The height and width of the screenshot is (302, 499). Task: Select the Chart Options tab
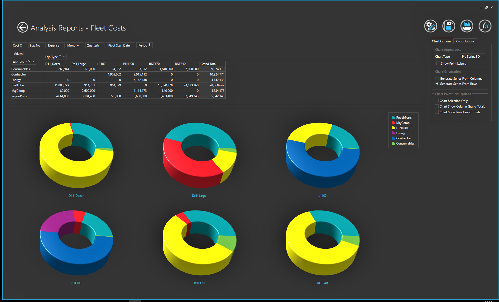tap(441, 41)
